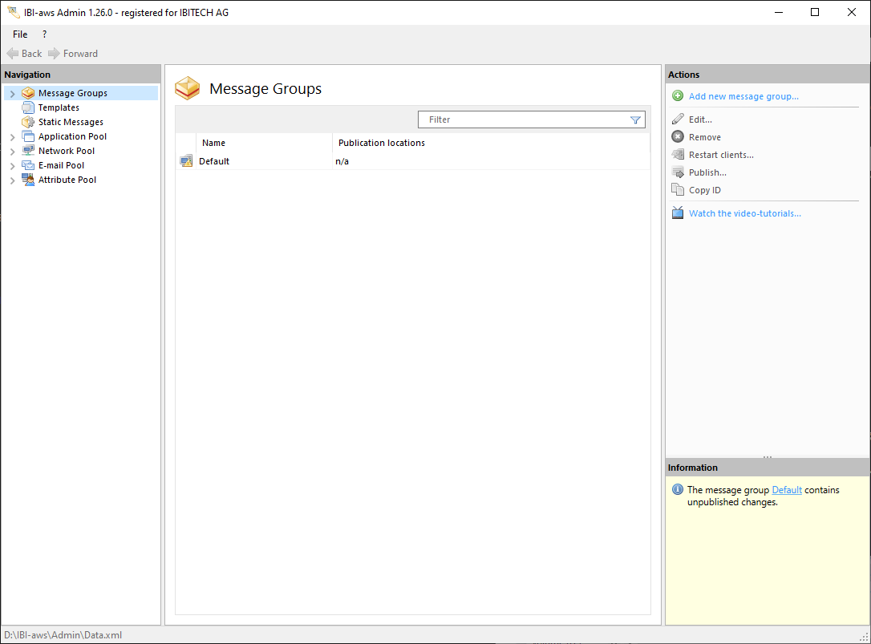Click the Watch the video-tutorials link
The width and height of the screenshot is (871, 644).
(744, 213)
